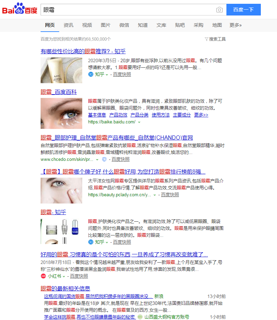
Task: Click pclady finger-on-cheek thumbnail
Action: pos(62,191)
